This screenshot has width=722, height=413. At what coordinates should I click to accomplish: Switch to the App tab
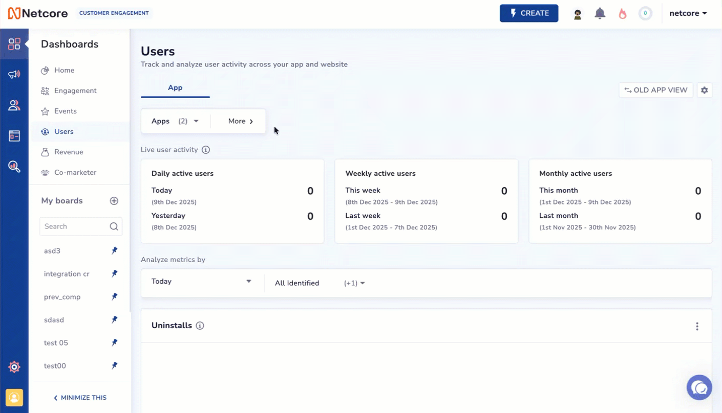(x=175, y=87)
